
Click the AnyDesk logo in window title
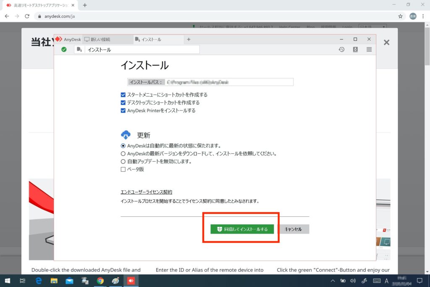[59, 39]
